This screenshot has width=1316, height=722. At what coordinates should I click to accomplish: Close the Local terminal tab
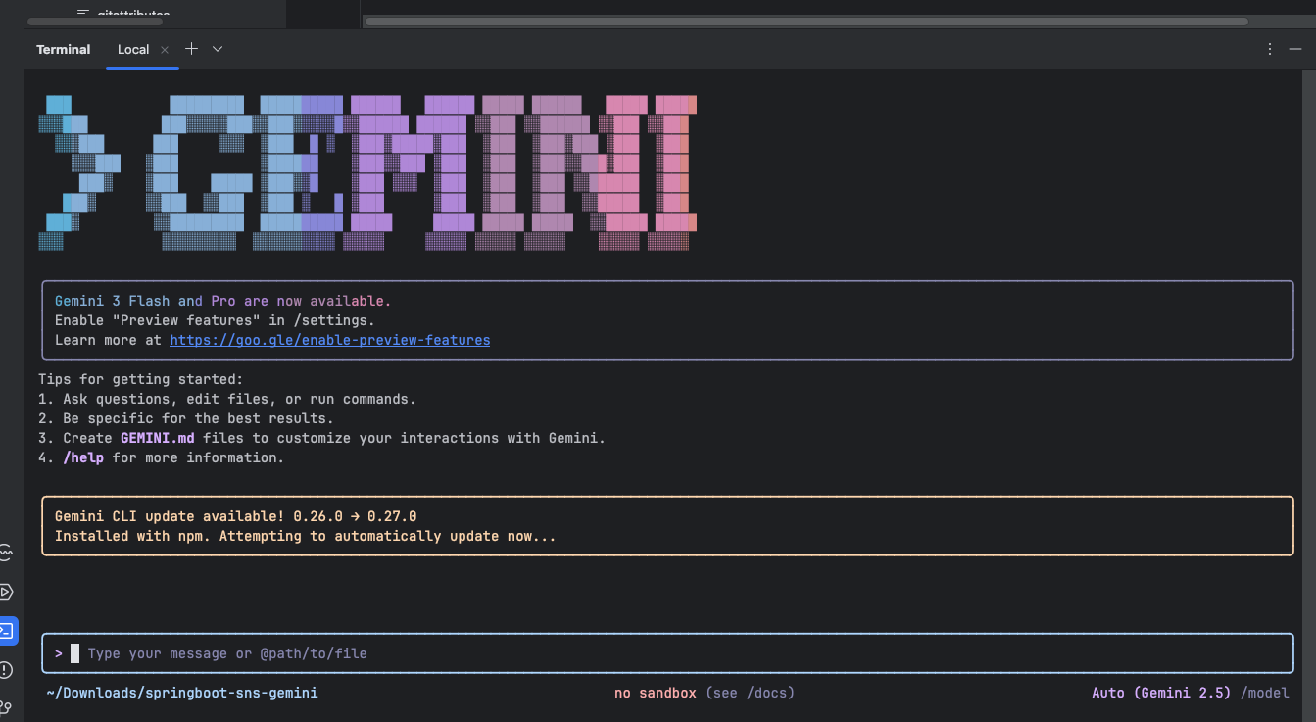(x=165, y=50)
